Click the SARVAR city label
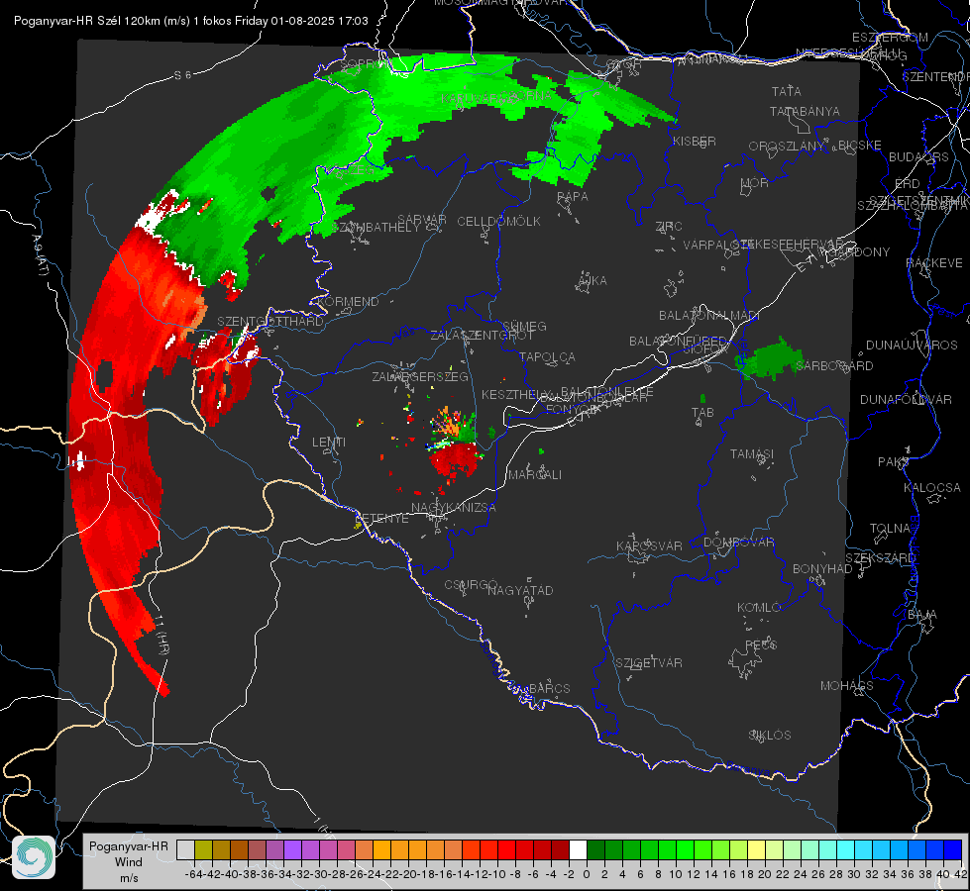 point(422,220)
